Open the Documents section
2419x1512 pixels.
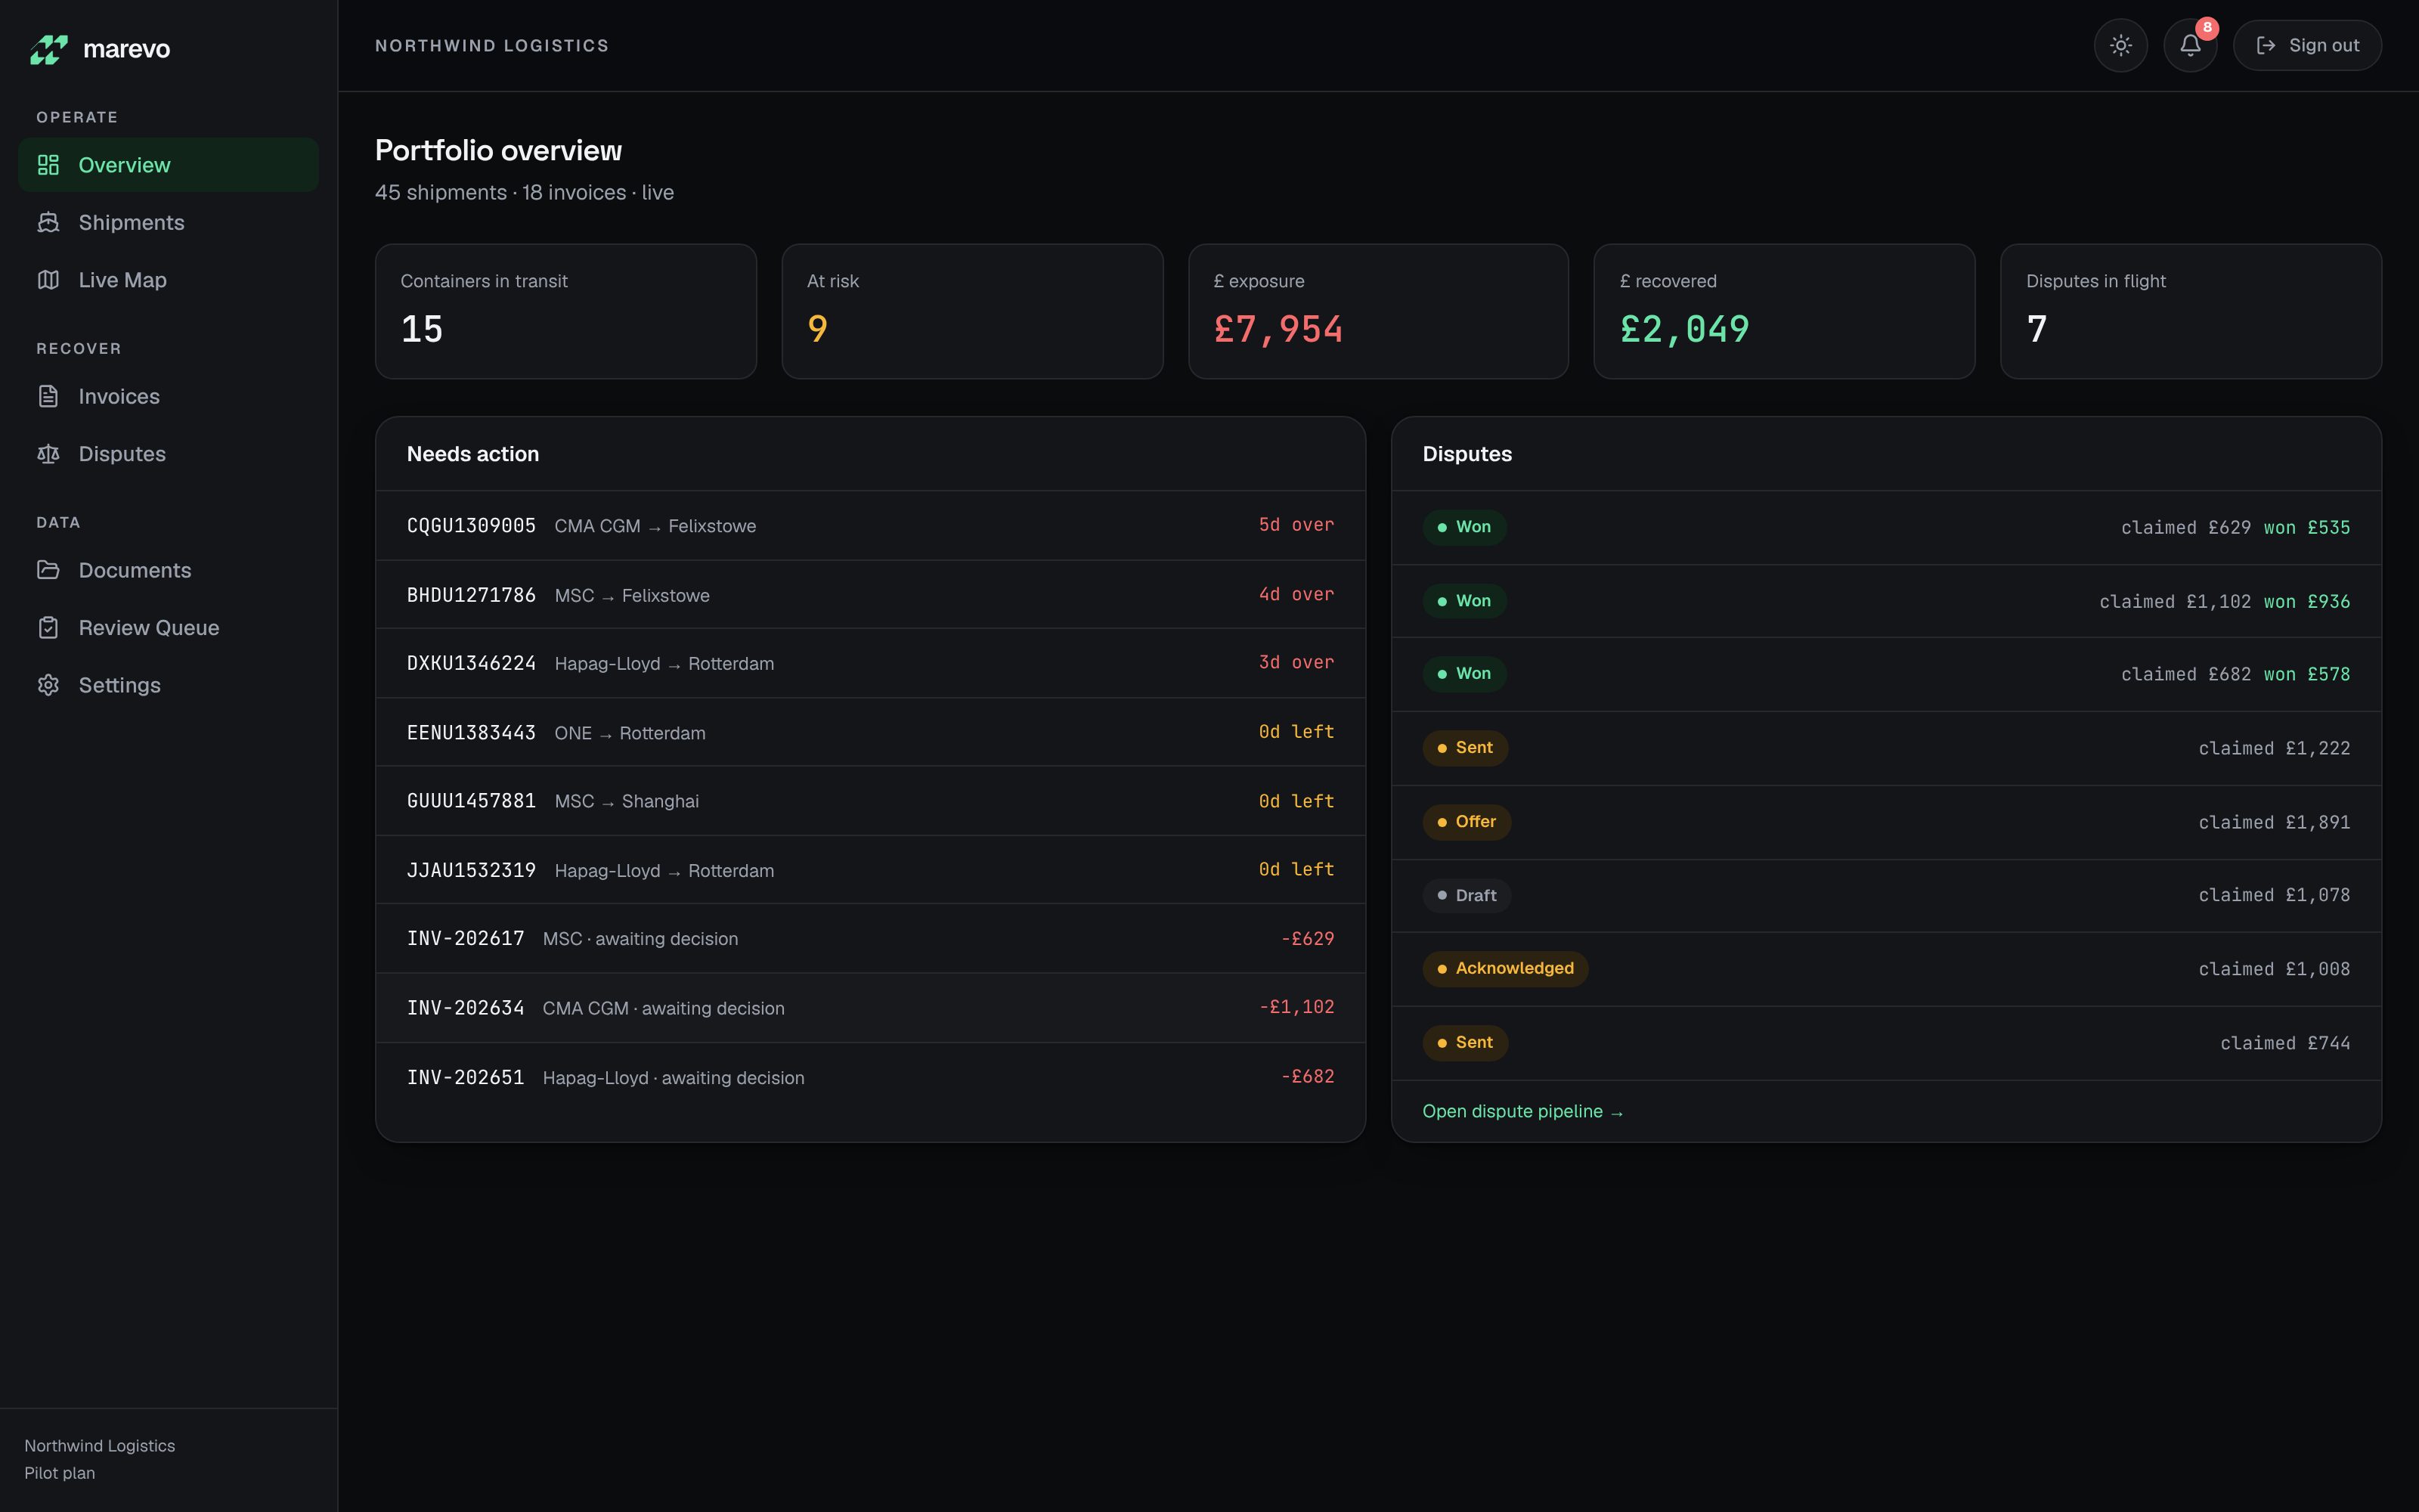[168, 570]
